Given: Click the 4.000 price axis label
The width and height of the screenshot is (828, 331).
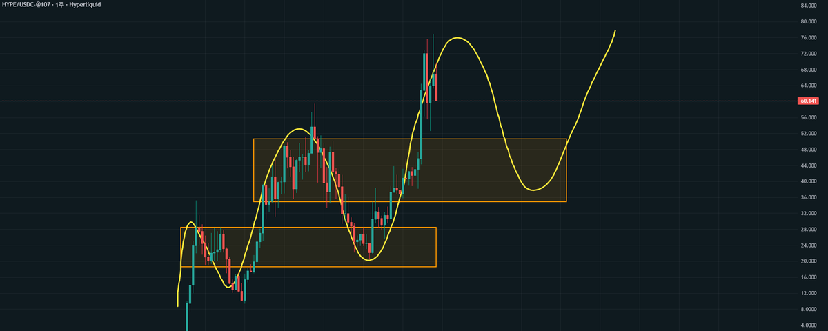Looking at the screenshot, I should [810, 325].
